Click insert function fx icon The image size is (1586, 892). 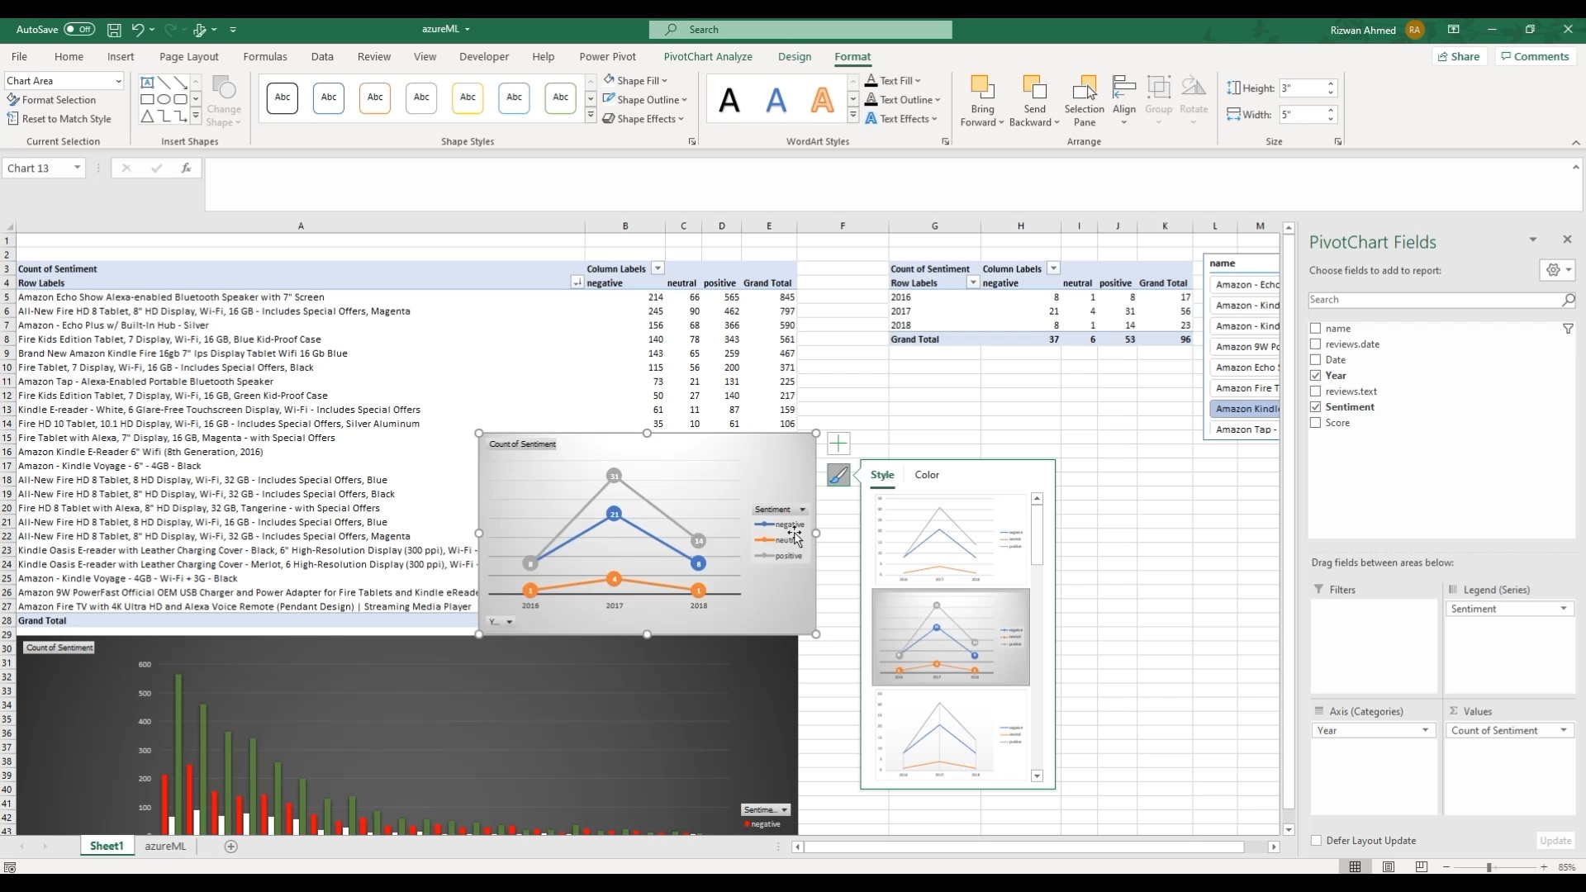click(187, 168)
